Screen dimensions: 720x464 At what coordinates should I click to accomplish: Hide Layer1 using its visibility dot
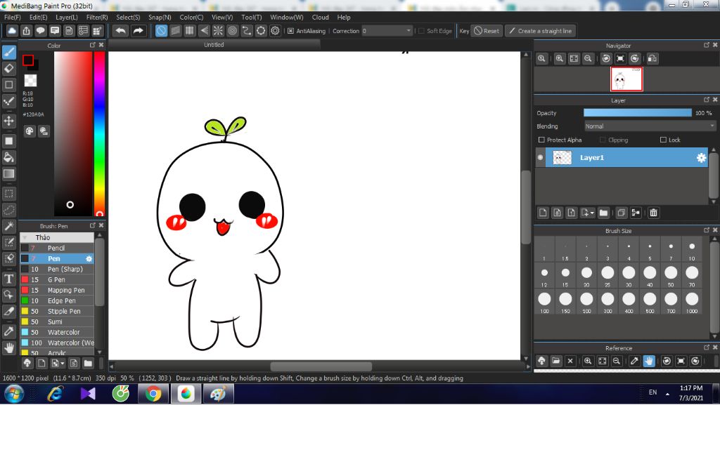pyautogui.click(x=541, y=158)
